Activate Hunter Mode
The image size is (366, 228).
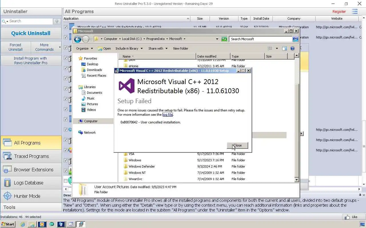(x=31, y=196)
